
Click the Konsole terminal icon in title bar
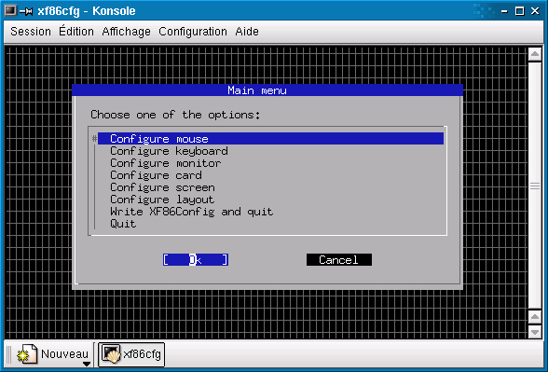(x=10, y=11)
